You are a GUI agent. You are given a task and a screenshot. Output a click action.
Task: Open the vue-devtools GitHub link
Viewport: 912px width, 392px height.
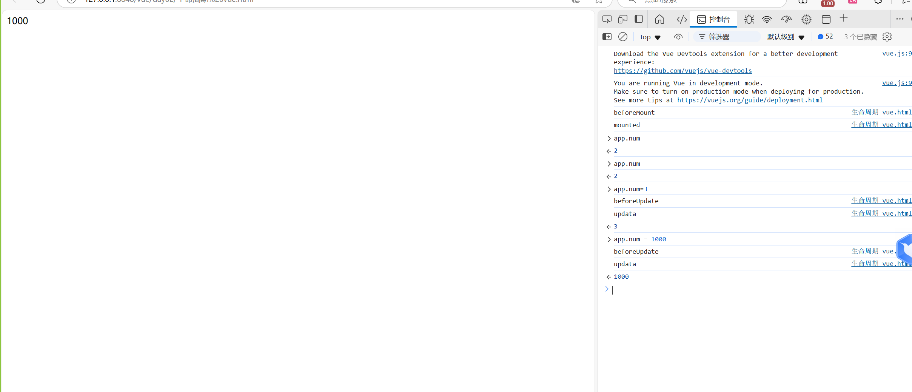coord(682,71)
